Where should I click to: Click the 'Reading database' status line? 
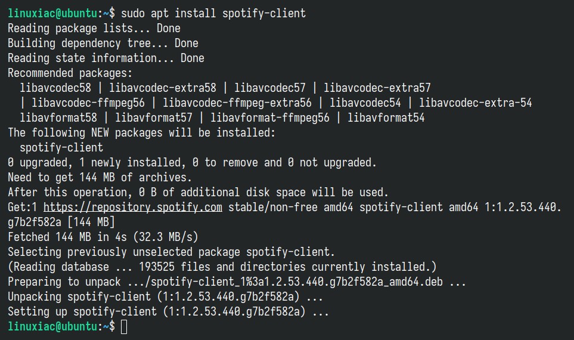coord(222,267)
